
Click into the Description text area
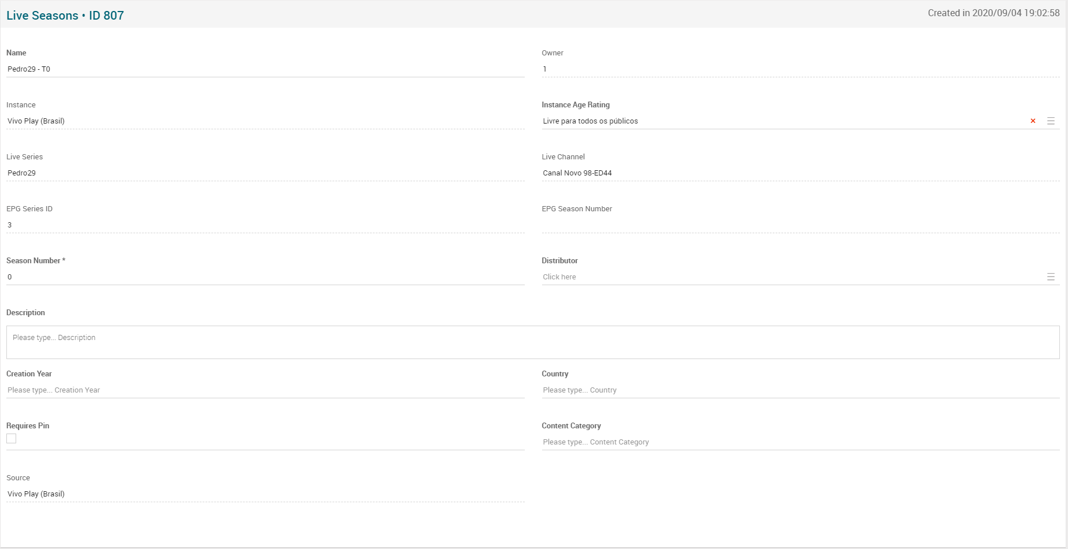click(532, 342)
